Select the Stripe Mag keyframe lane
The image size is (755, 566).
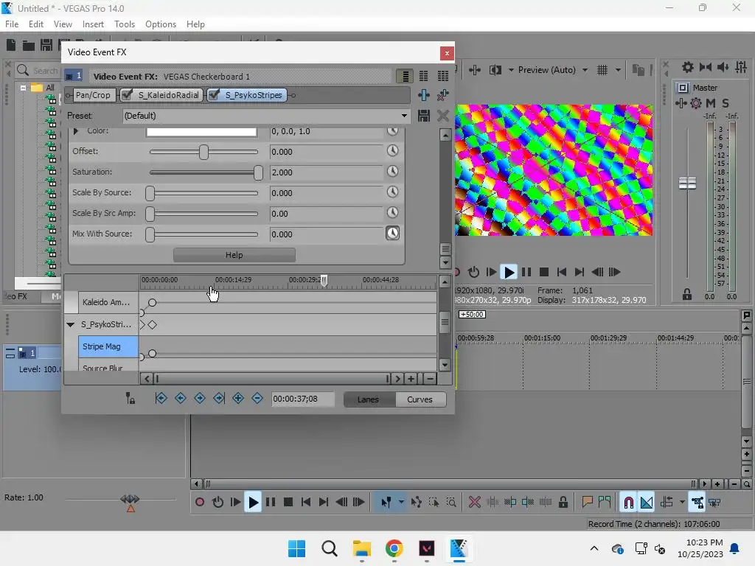(108, 346)
